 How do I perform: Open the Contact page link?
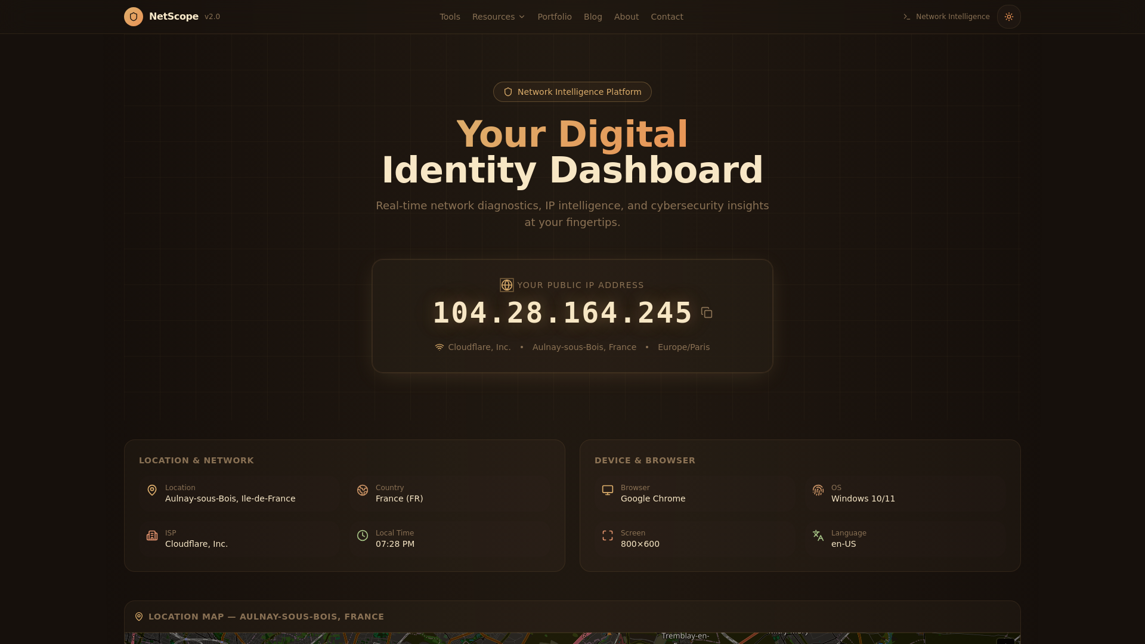click(x=667, y=17)
